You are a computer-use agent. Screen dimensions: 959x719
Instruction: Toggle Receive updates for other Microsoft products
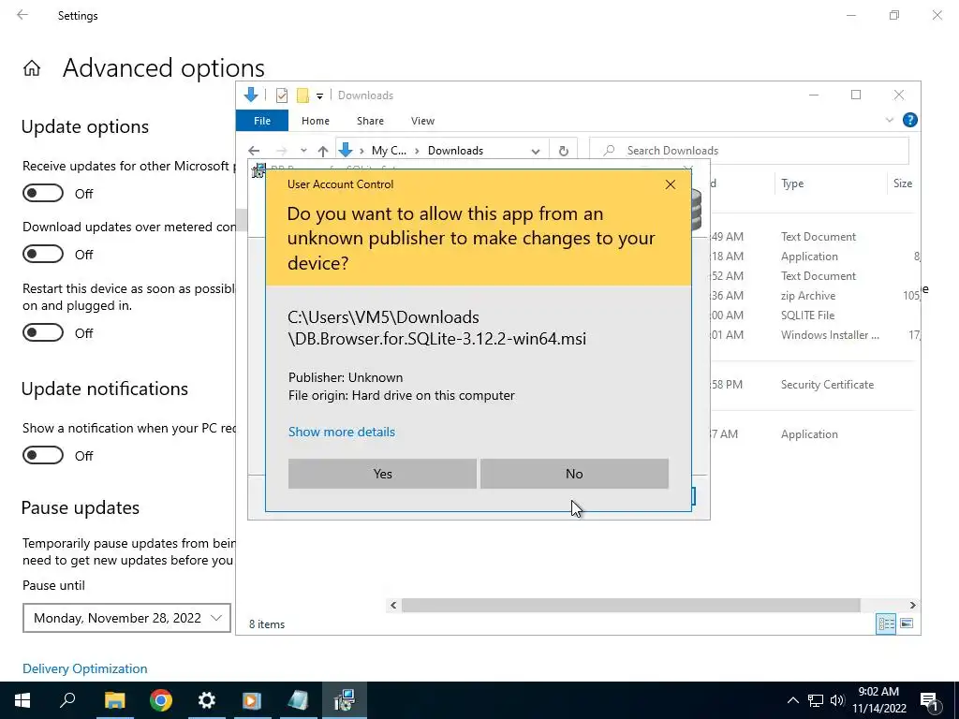point(43,193)
